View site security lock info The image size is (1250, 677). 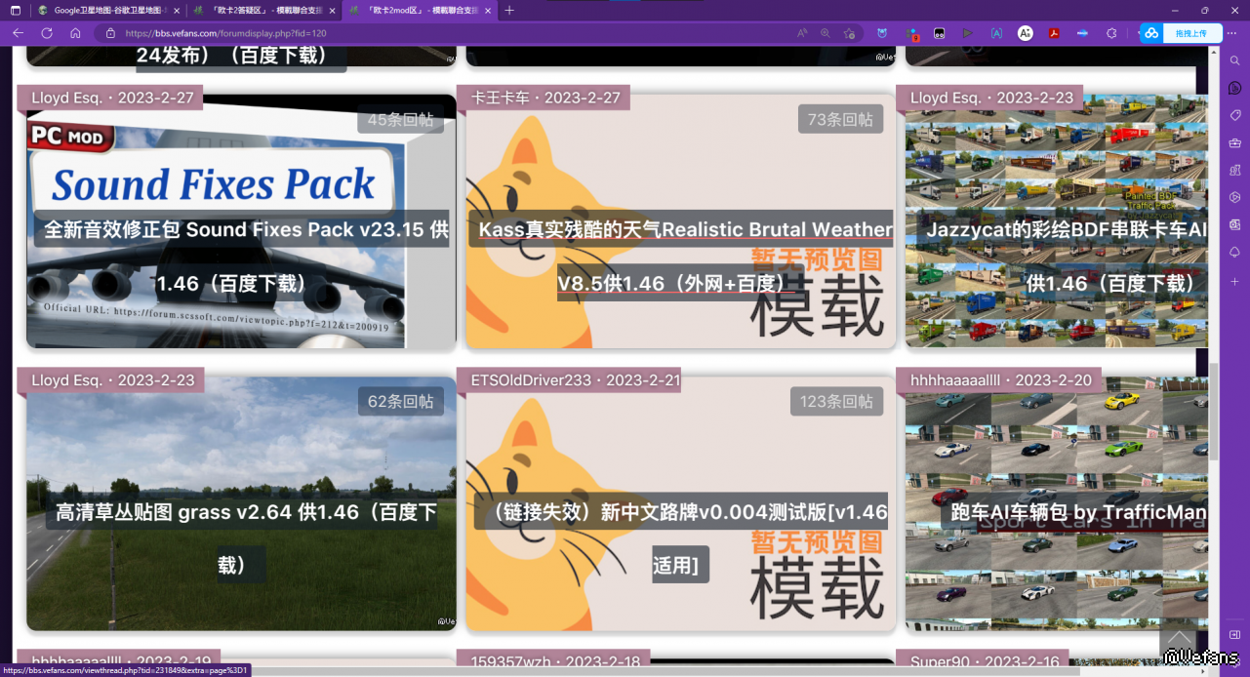point(110,33)
